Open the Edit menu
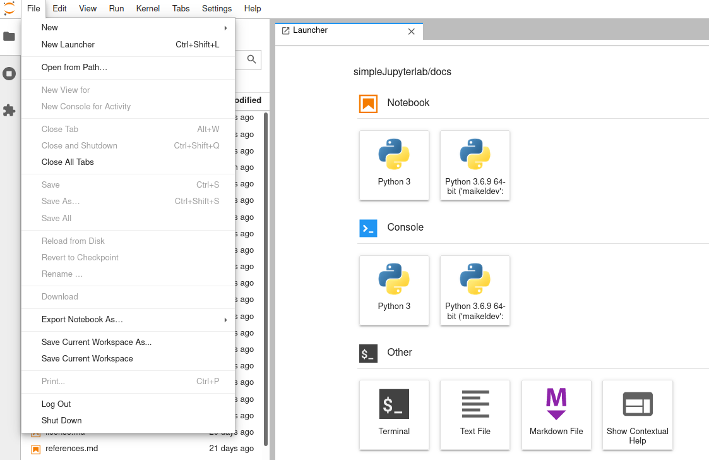The width and height of the screenshot is (709, 460). coord(60,9)
